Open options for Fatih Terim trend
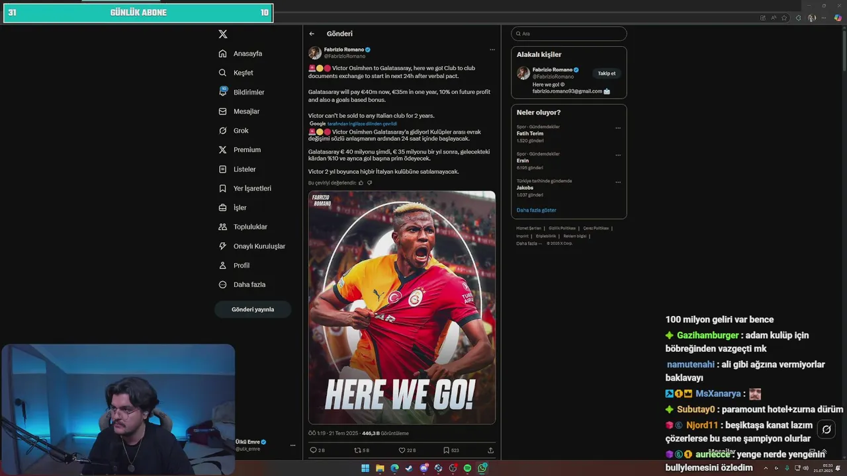This screenshot has height=476, width=847. 618,128
